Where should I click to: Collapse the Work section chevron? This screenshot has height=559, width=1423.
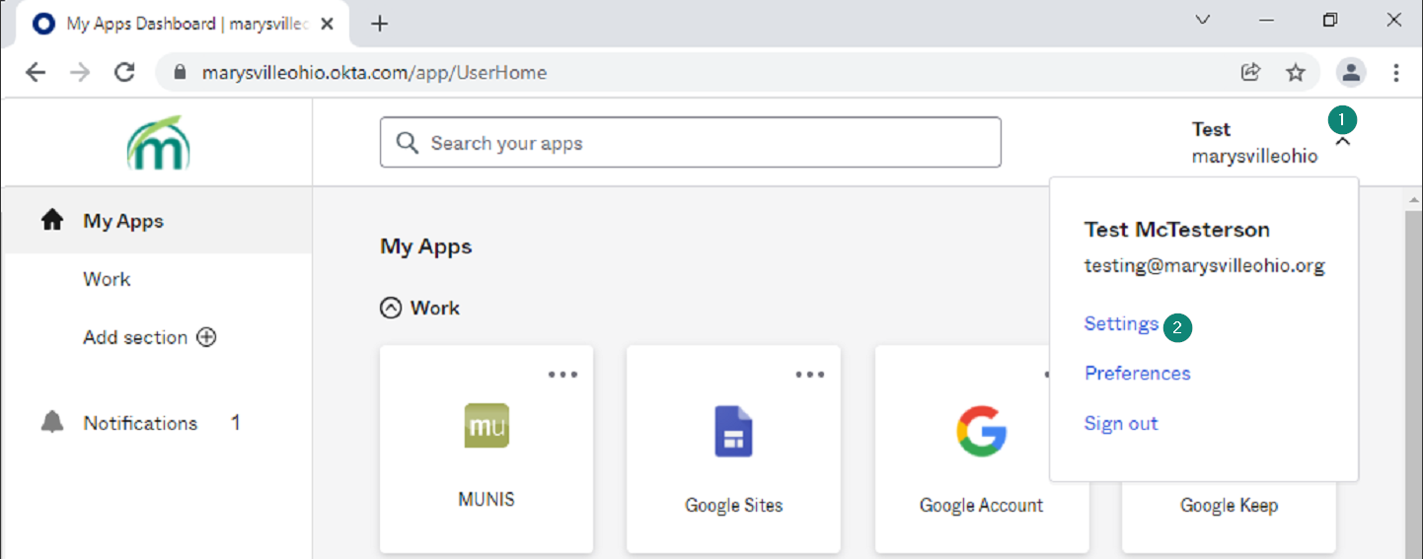pos(391,308)
